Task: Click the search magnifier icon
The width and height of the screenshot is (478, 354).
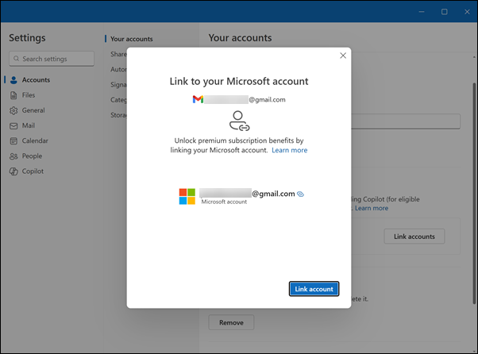Action: pyautogui.click(x=17, y=59)
